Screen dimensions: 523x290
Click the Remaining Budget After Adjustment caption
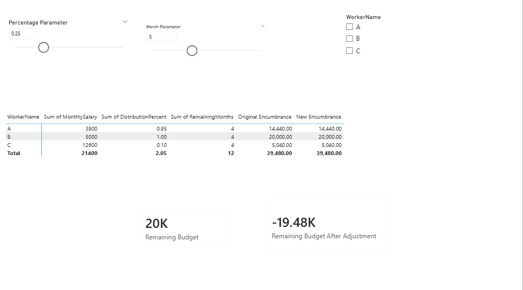click(324, 236)
